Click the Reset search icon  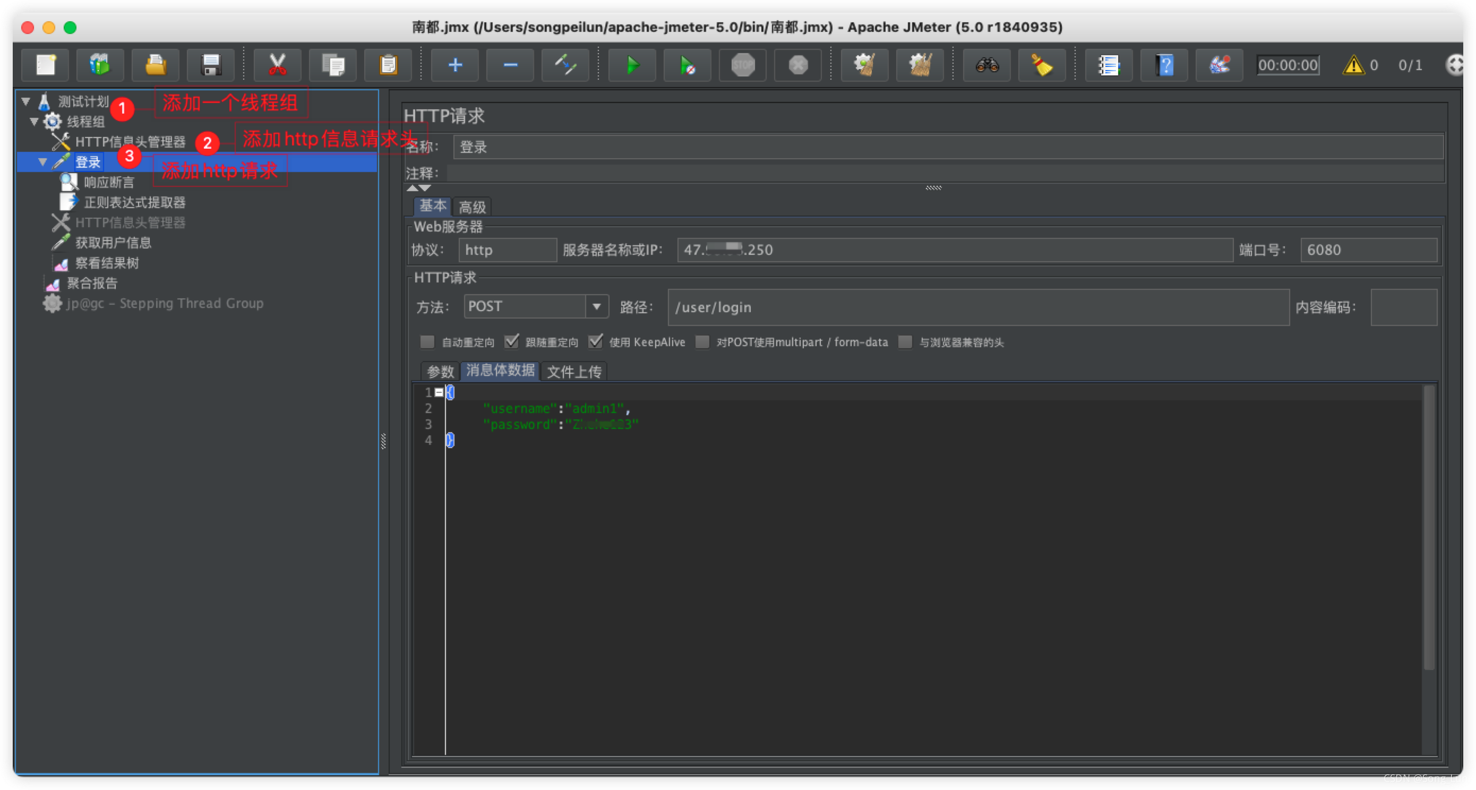(x=1042, y=65)
